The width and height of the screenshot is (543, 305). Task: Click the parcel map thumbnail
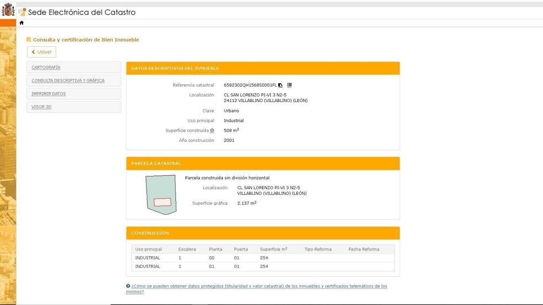(x=161, y=195)
